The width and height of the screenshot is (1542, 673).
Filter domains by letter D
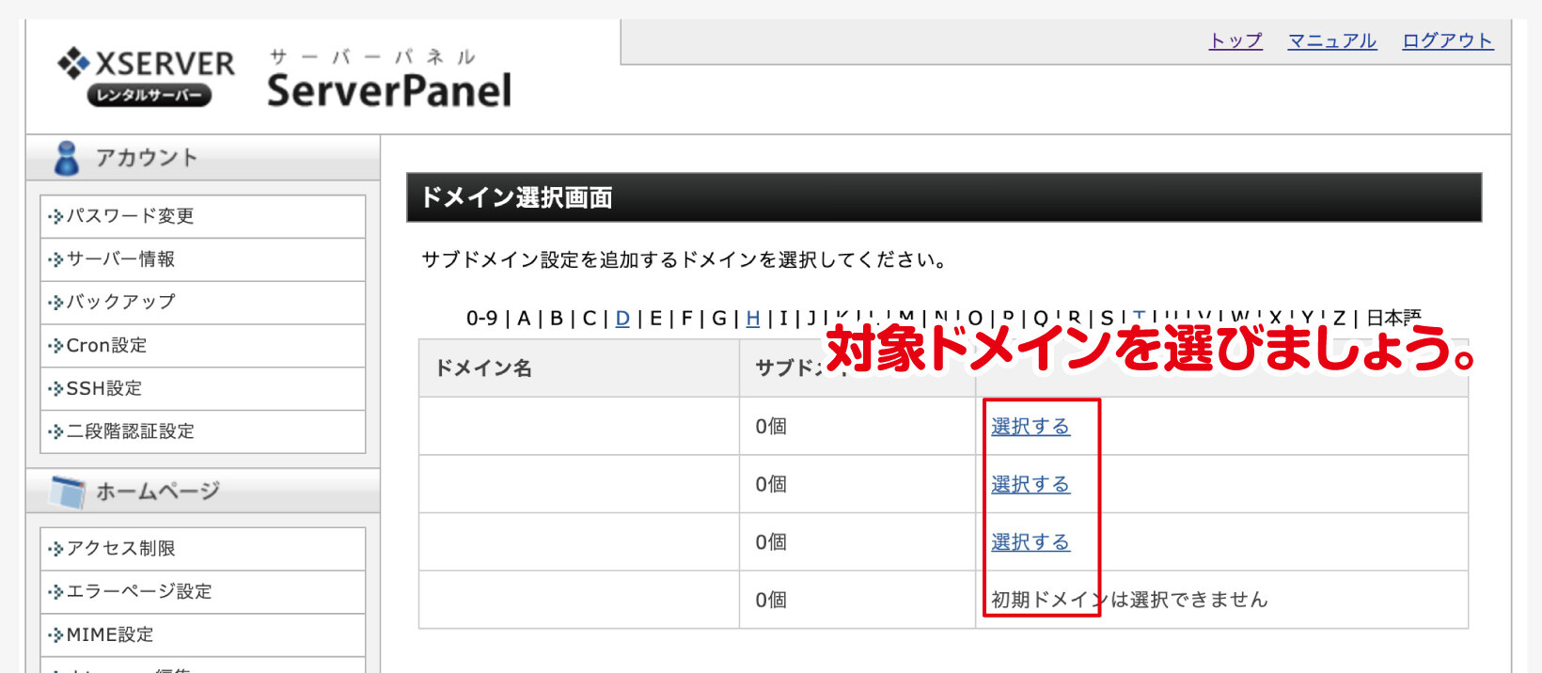click(622, 319)
